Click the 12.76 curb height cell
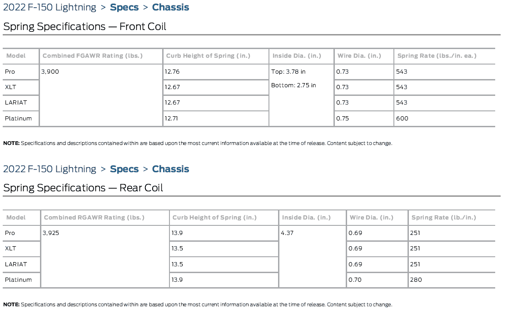The width and height of the screenshot is (507, 314). [x=172, y=72]
